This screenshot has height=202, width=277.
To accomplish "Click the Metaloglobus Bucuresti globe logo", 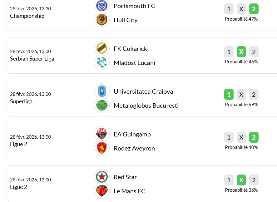I will tap(102, 105).
